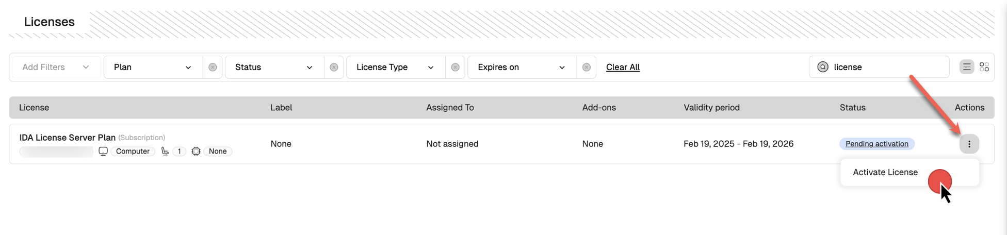Click the computer icon in license row
Screen dimensions: 1007x235
coord(103,152)
